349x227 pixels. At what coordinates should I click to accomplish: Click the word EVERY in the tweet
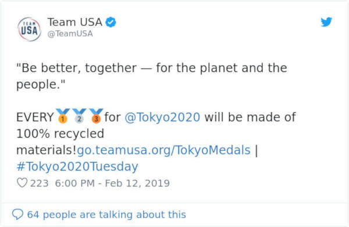pyautogui.click(x=35, y=117)
